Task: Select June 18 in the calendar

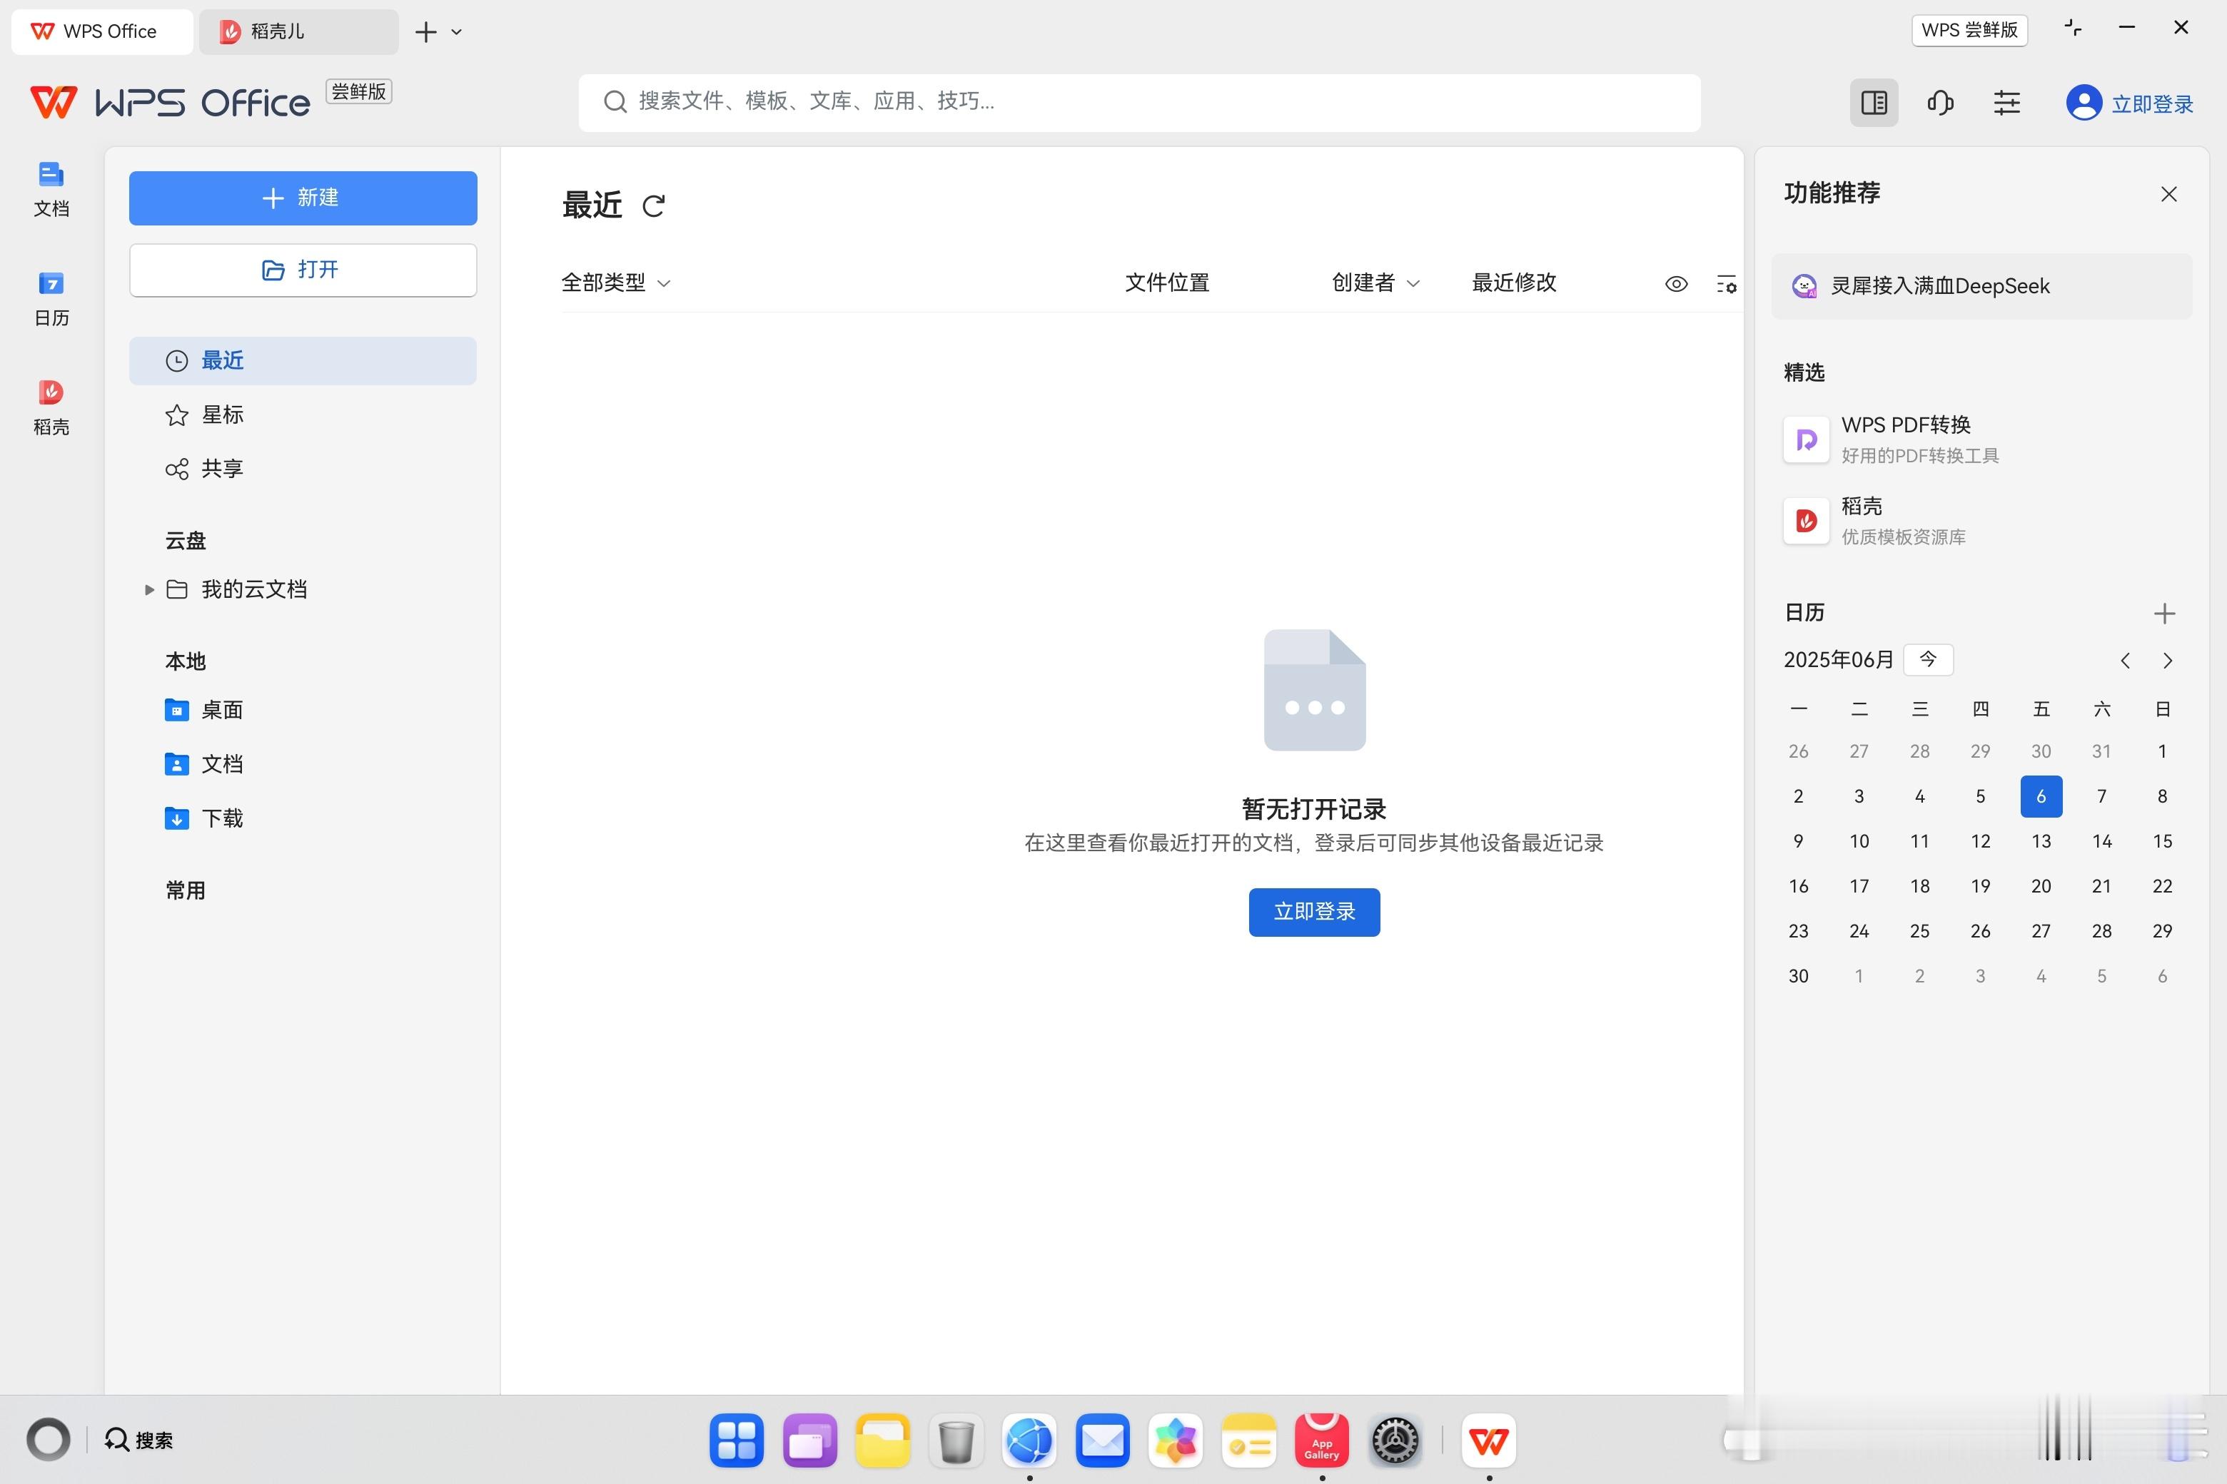Action: point(1919,886)
